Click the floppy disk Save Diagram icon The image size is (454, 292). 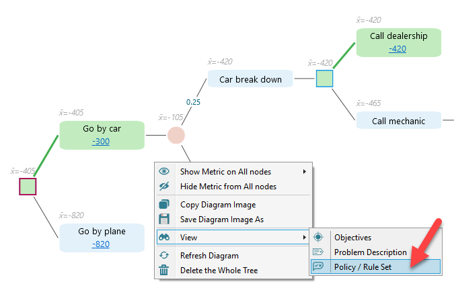pyautogui.click(x=164, y=220)
